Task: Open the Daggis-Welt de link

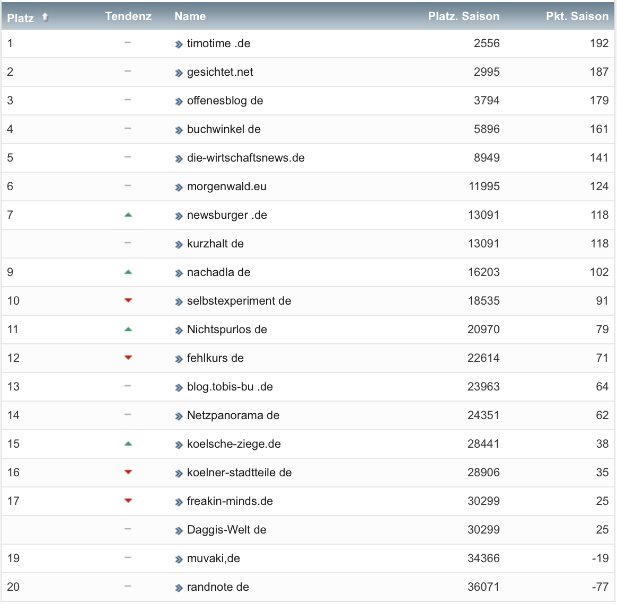Action: (x=226, y=530)
